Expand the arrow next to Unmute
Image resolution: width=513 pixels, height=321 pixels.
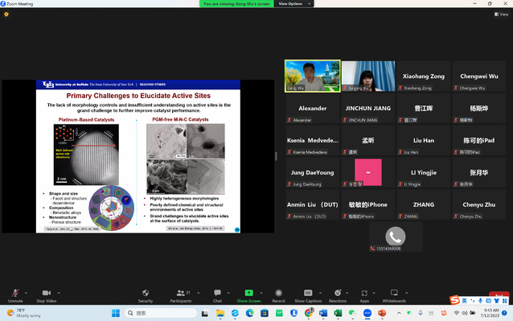(26, 293)
